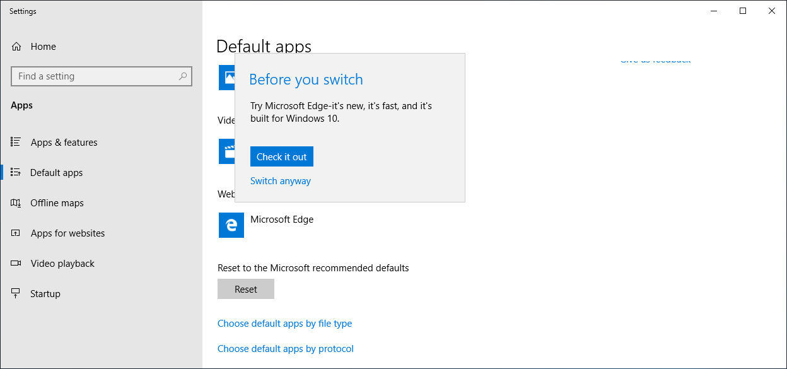Click the Microsoft Edge browser icon
This screenshot has width=787, height=369.
coord(231,225)
